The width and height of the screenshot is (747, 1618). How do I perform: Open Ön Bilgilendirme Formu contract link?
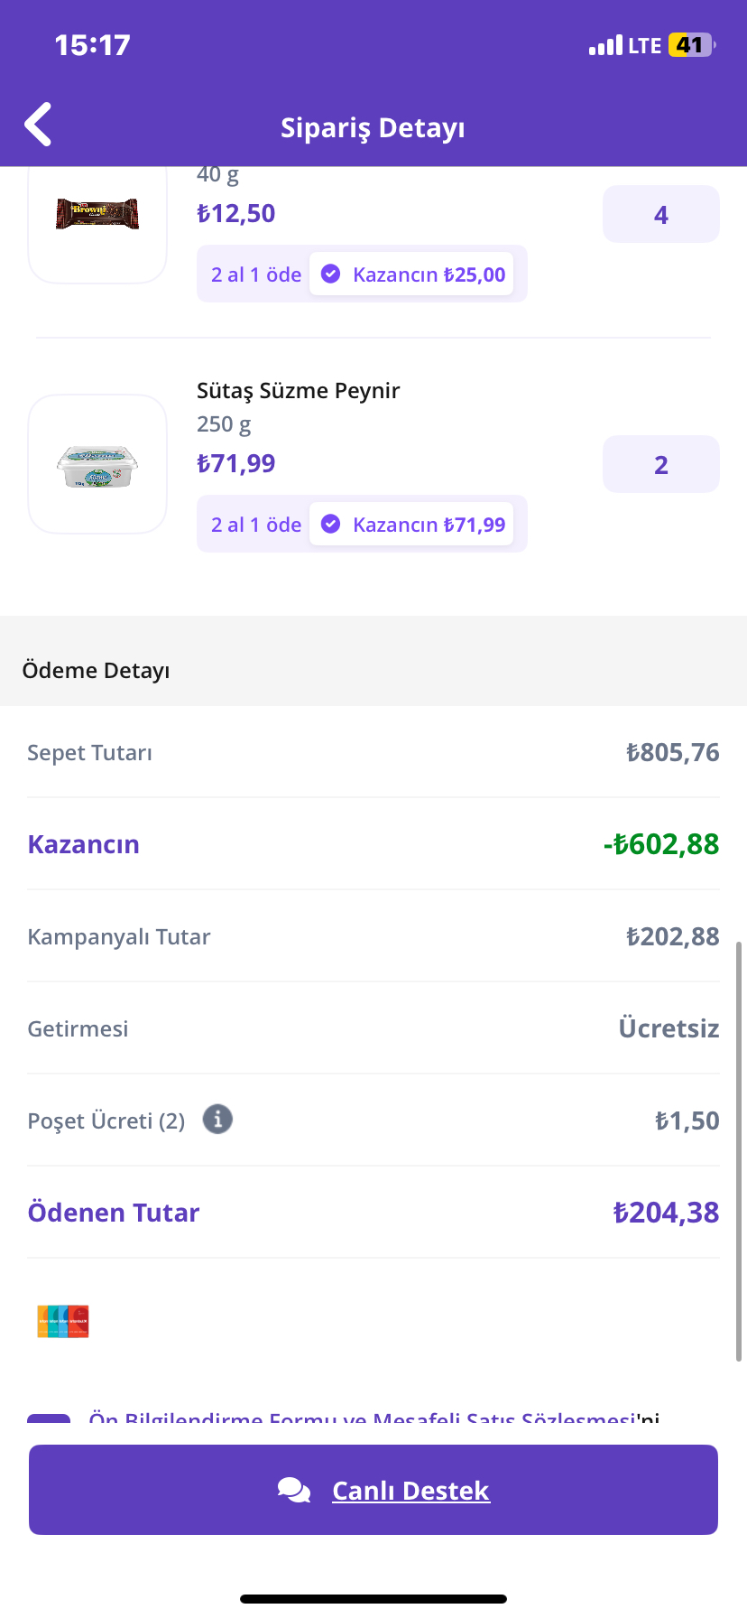click(x=363, y=1418)
